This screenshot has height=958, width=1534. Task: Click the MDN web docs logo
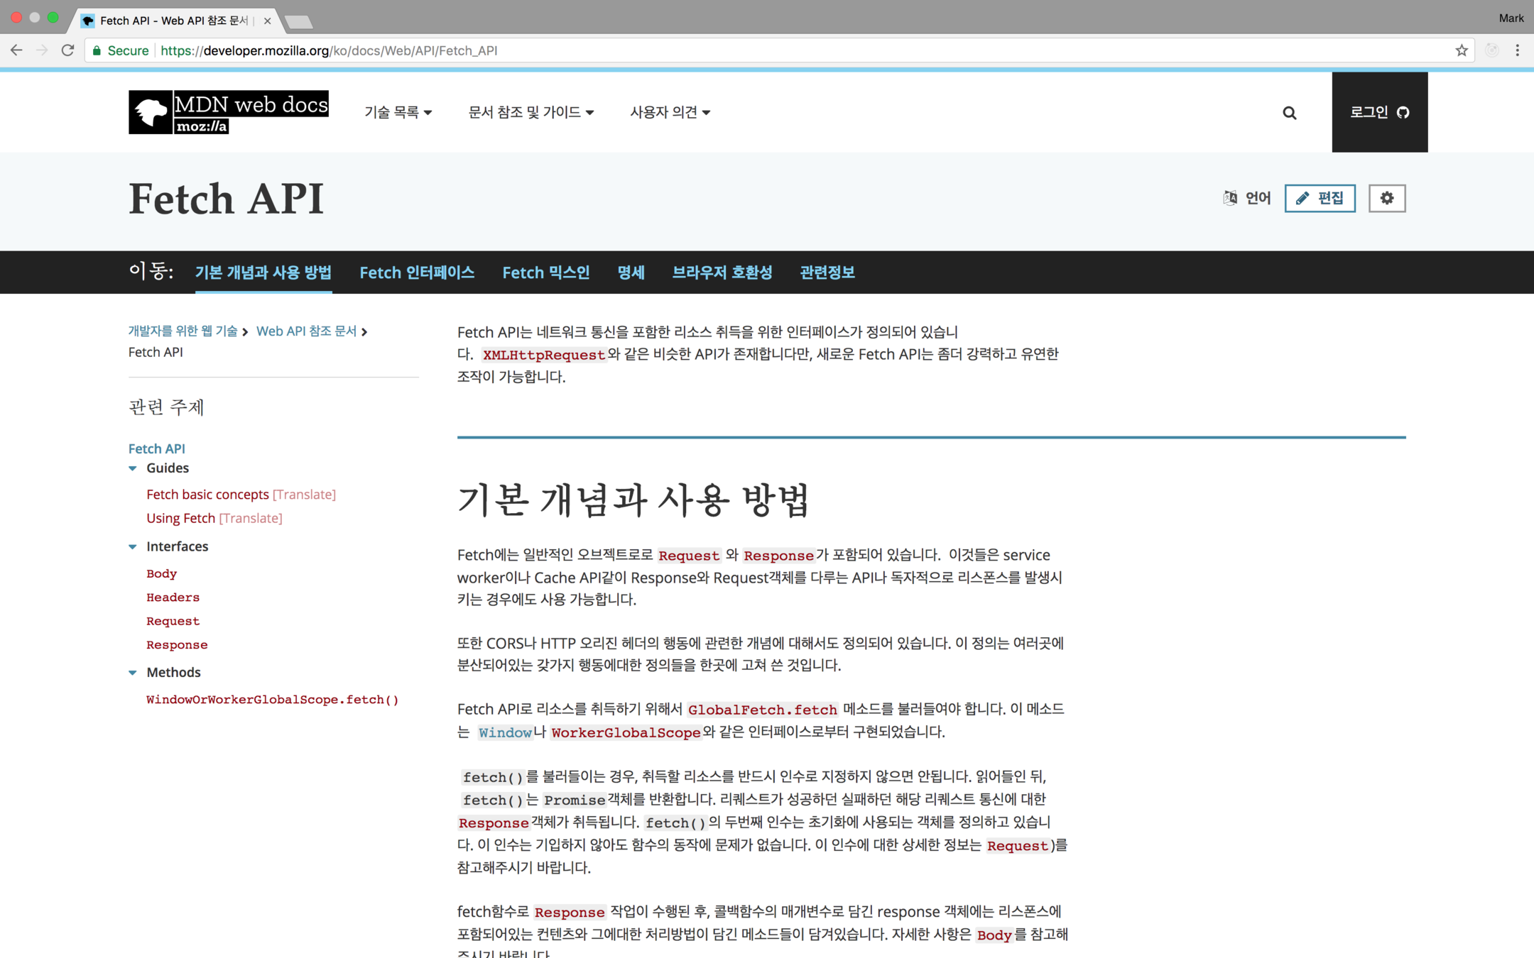pyautogui.click(x=228, y=112)
